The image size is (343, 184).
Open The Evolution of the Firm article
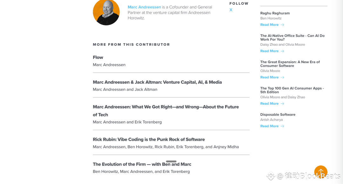point(142,164)
